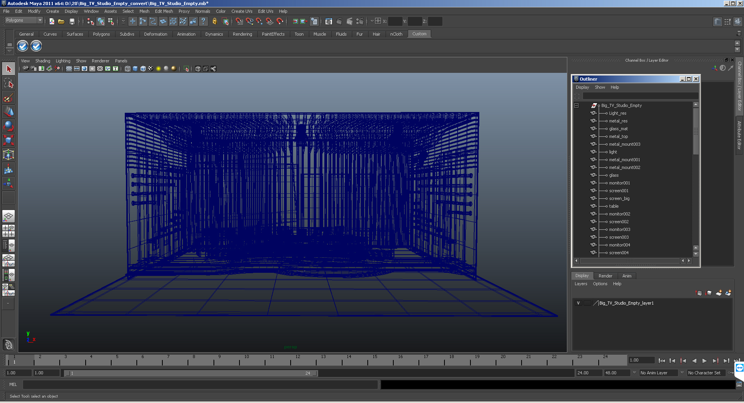Switch to single perspective view layout

[9, 216]
